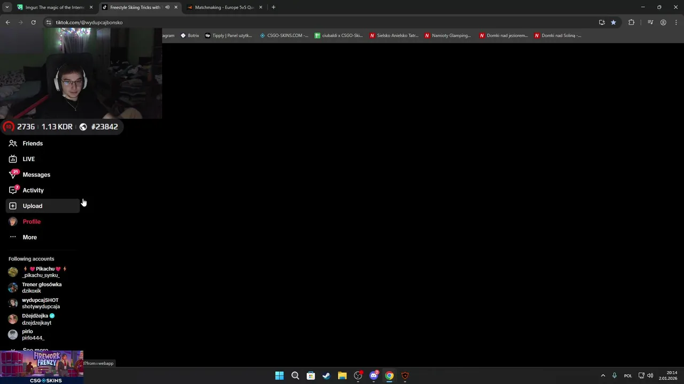684x384 pixels.
Task: Open the More options ellipsis
Action: coord(13,237)
